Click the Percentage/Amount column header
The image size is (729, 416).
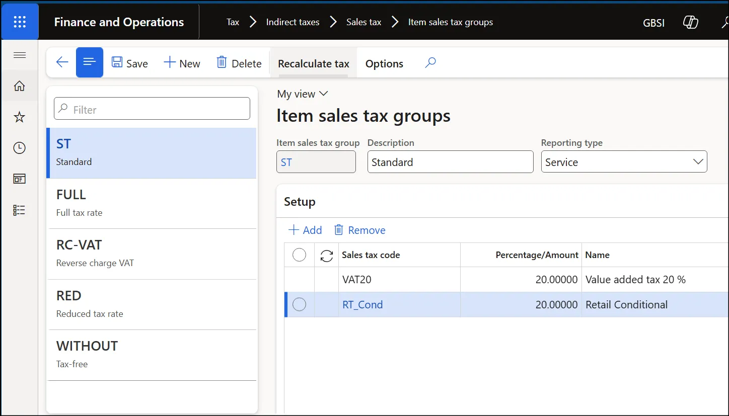(521, 255)
